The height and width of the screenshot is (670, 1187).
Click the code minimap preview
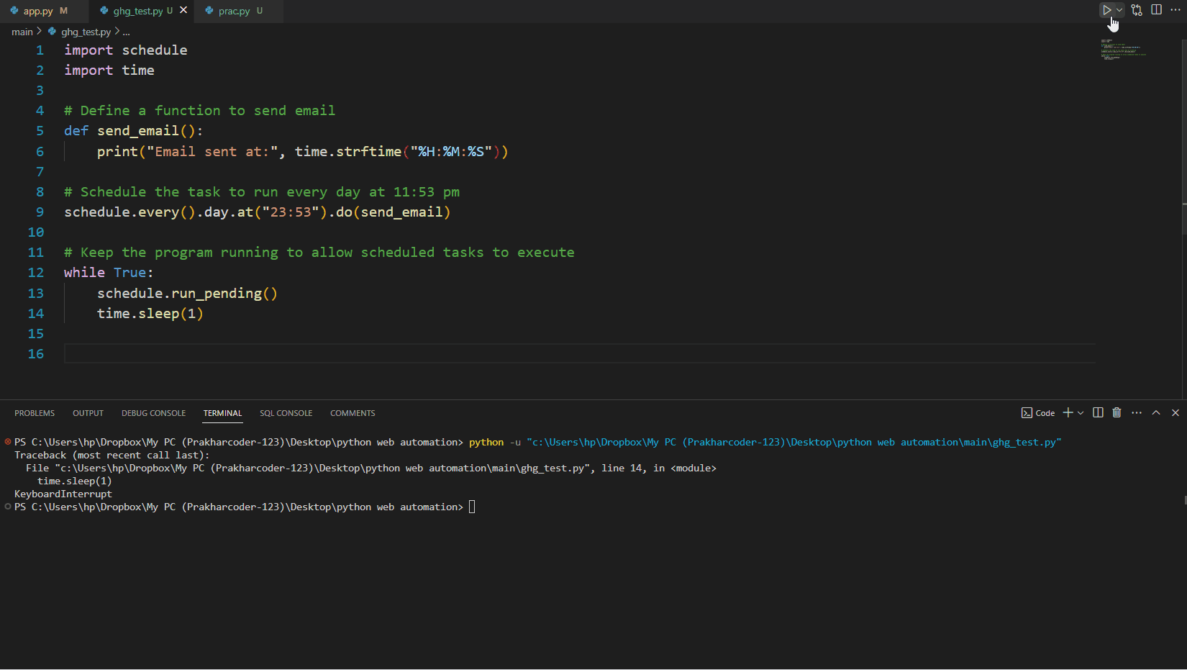1122,50
